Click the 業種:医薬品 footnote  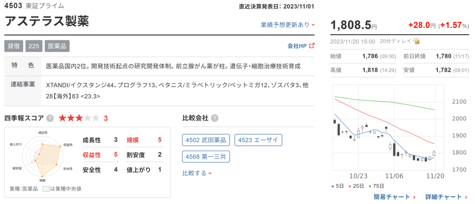click(x=24, y=189)
